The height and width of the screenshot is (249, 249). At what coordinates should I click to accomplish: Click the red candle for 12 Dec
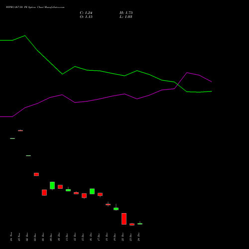pyautogui.click(x=76, y=193)
